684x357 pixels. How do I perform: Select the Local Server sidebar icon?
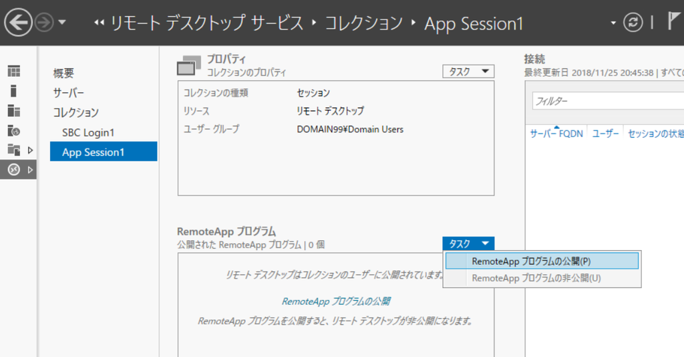(13, 91)
